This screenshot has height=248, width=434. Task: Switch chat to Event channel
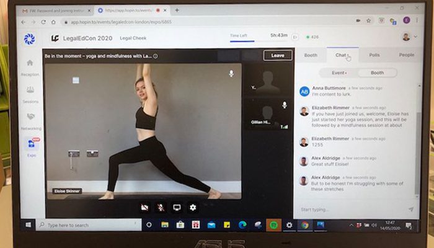pyautogui.click(x=339, y=73)
